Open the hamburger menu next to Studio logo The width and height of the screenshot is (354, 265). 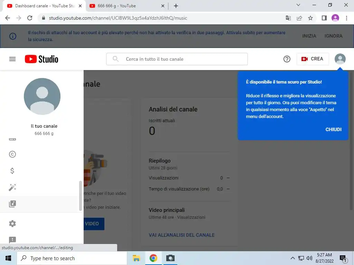coord(12,59)
